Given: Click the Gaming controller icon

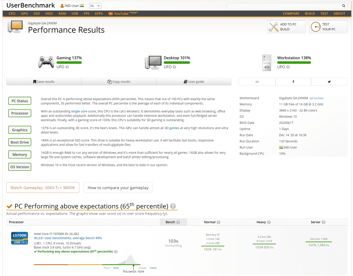Looking at the screenshot, I should point(46,62).
